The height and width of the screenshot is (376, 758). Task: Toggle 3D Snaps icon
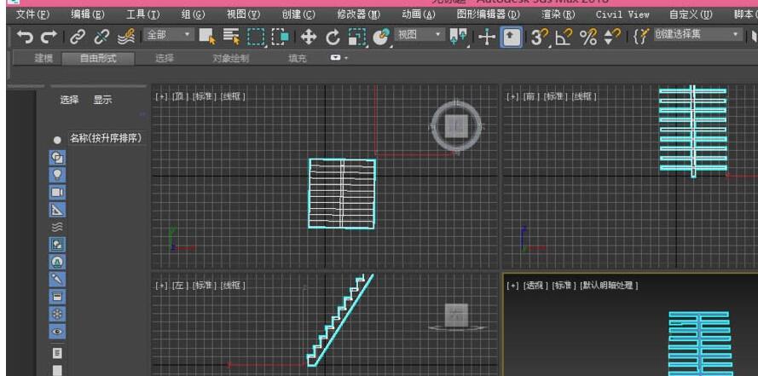tap(540, 38)
